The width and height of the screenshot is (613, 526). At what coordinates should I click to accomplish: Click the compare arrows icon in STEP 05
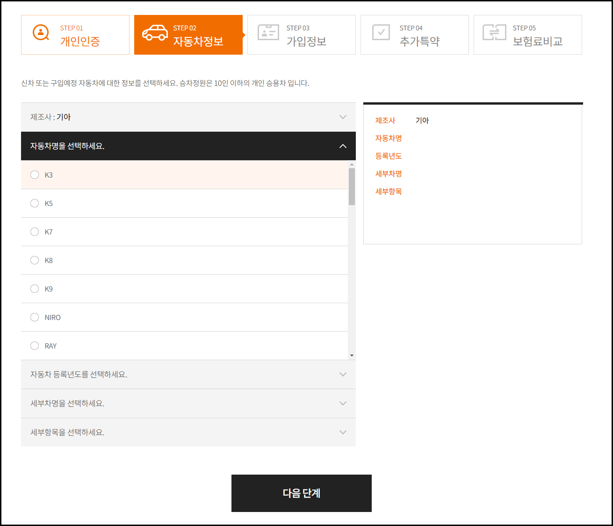click(494, 32)
